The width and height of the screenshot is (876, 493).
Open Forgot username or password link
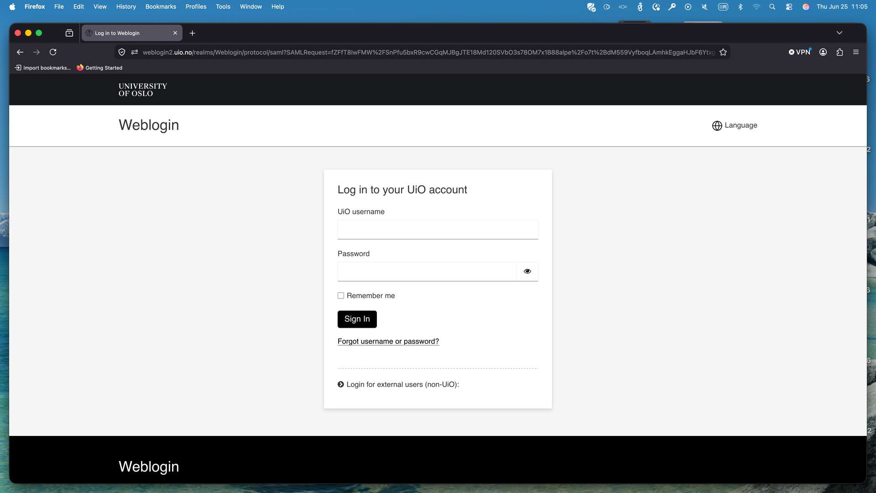click(x=388, y=341)
